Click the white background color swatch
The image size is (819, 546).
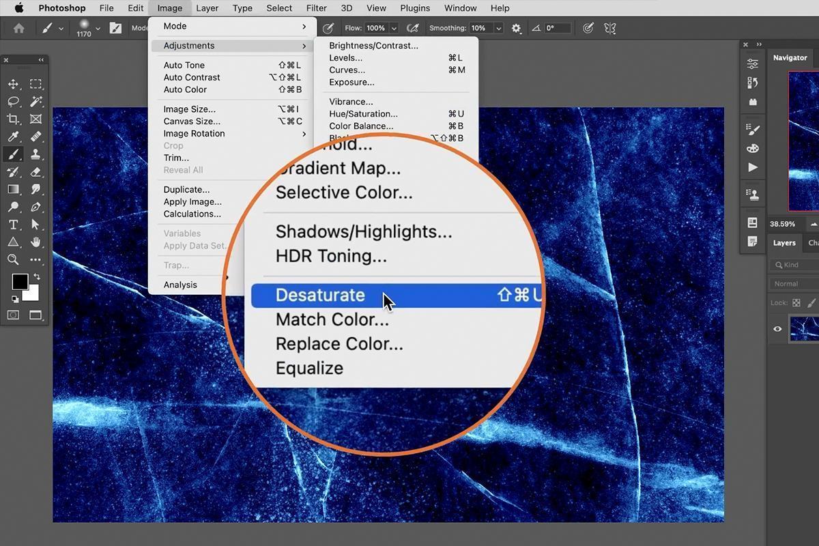[32, 293]
